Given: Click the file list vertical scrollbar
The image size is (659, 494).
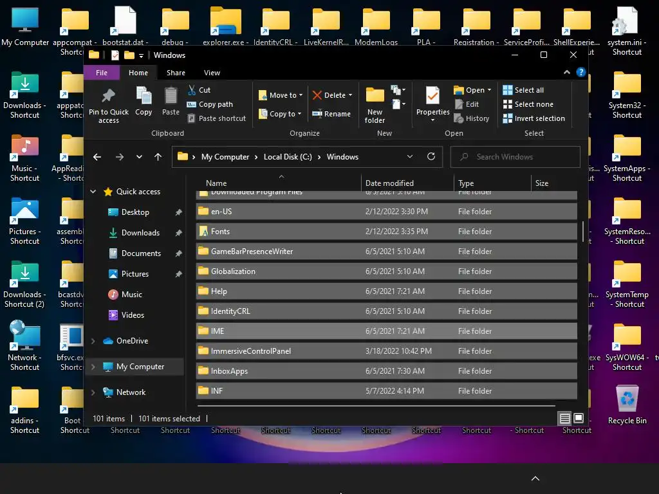Looking at the screenshot, I should [x=582, y=232].
